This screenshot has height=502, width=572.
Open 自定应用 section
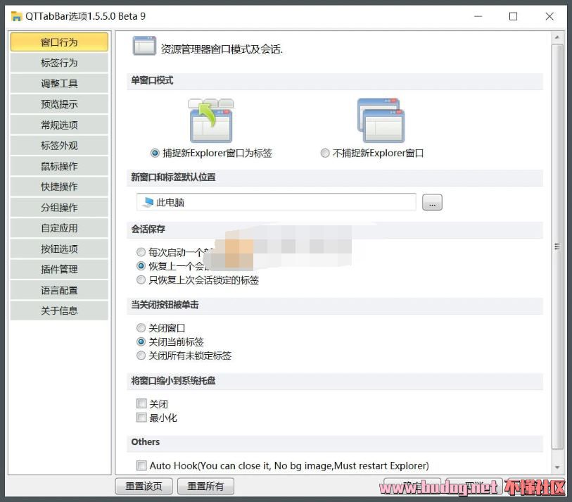coord(59,228)
